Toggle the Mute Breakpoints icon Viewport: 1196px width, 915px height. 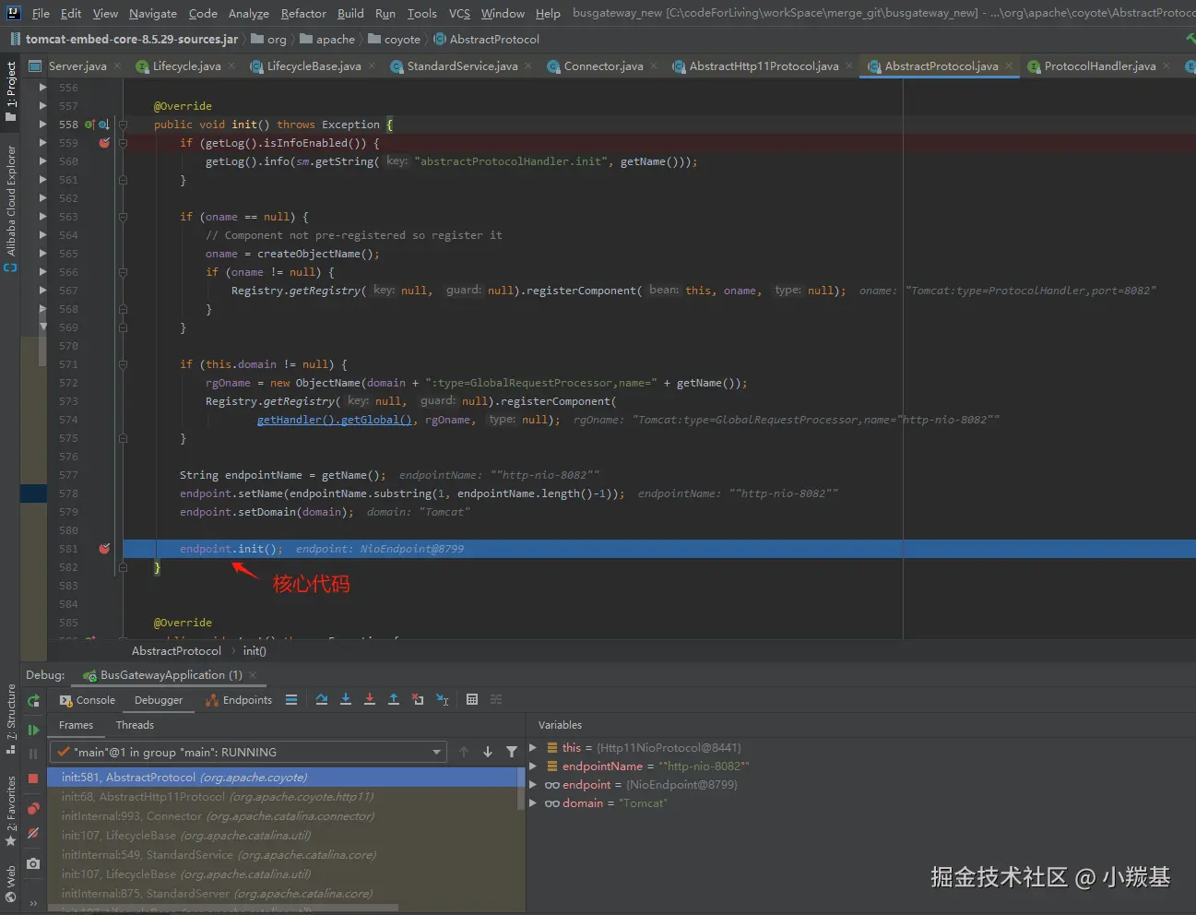pos(33,834)
